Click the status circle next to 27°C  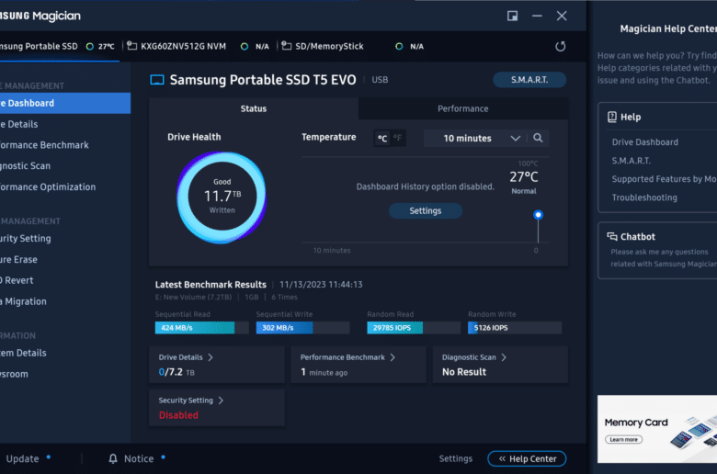pos(90,46)
